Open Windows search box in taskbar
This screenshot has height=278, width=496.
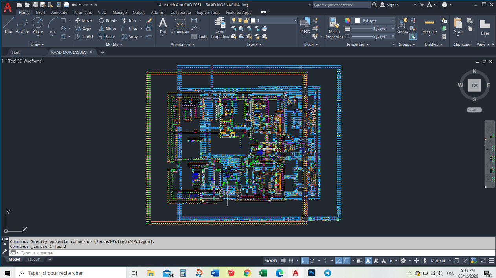pyautogui.click(x=71, y=273)
